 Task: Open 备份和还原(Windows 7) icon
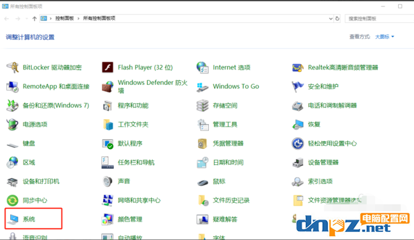12,105
